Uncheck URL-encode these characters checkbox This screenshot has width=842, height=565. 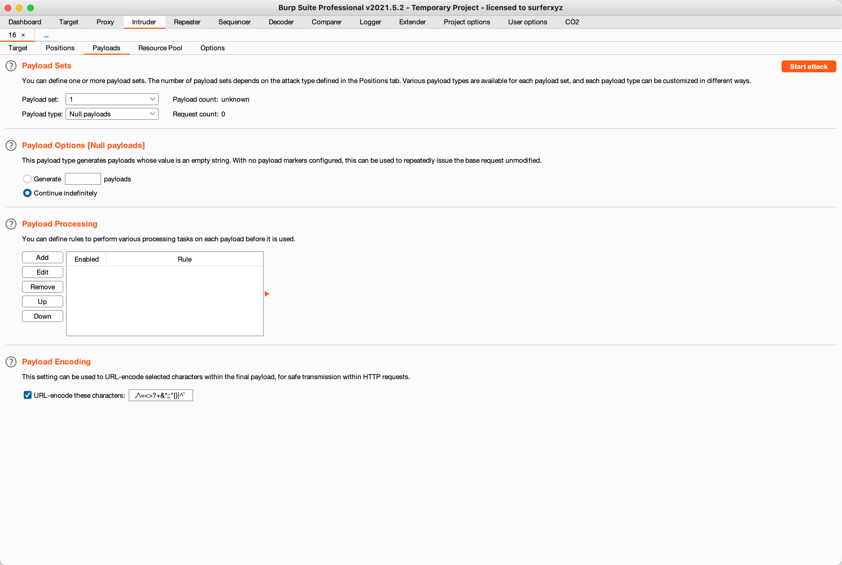coord(28,395)
